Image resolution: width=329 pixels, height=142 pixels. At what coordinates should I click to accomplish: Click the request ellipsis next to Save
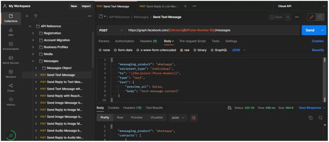click(297, 17)
